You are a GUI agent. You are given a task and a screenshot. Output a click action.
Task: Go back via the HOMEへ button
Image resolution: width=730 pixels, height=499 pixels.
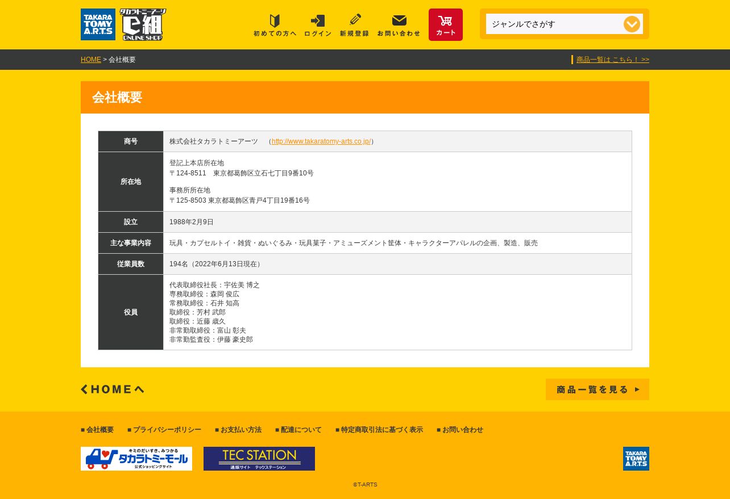click(x=113, y=389)
